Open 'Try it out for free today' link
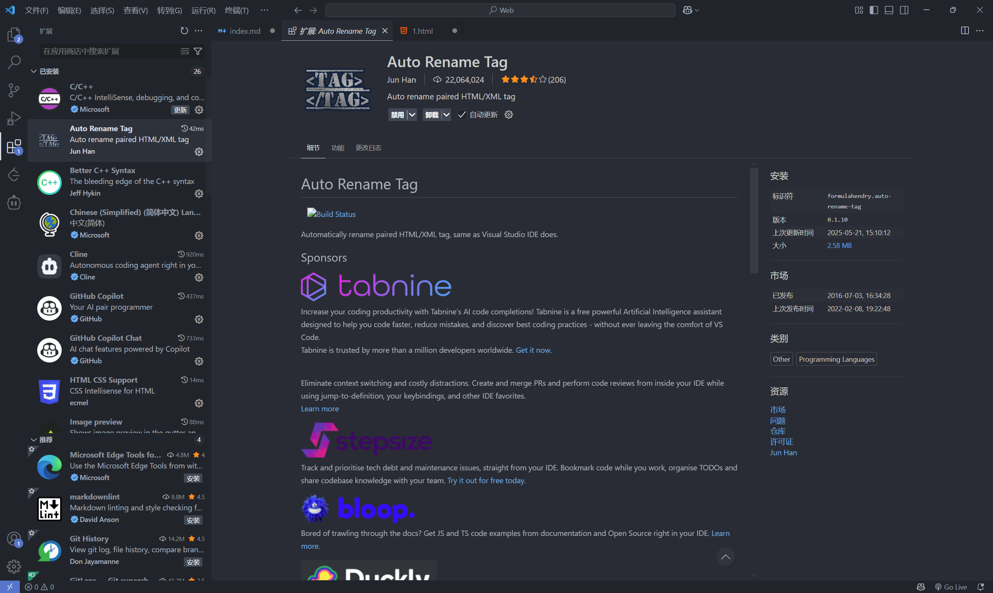This screenshot has height=593, width=993. (x=486, y=480)
